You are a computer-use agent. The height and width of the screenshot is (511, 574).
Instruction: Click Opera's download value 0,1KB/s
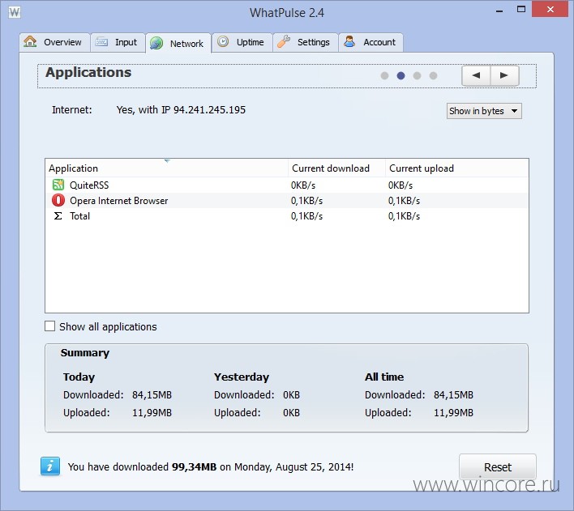click(x=306, y=201)
